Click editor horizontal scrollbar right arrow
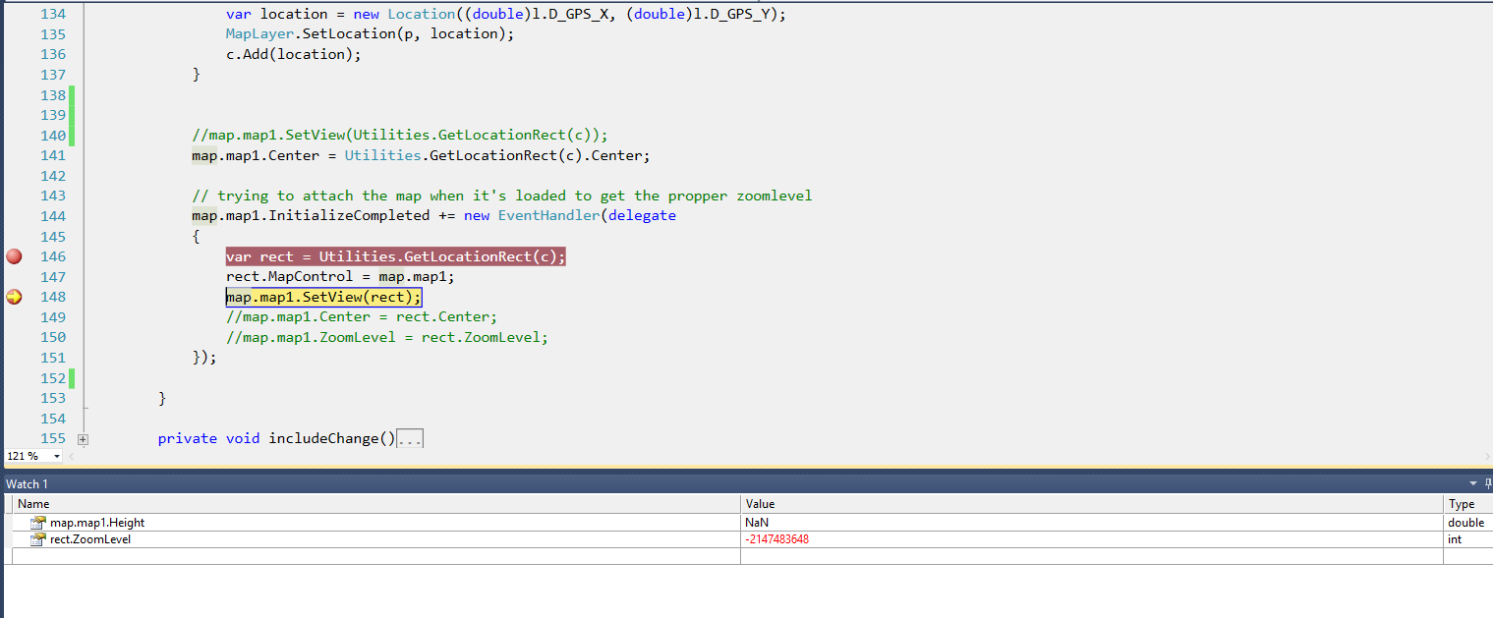Viewport: 1493px width, 618px height. tap(1487, 456)
